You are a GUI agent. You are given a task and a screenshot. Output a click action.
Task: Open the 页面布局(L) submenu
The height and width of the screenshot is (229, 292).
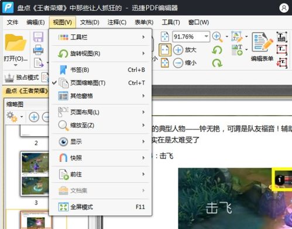coord(101,112)
